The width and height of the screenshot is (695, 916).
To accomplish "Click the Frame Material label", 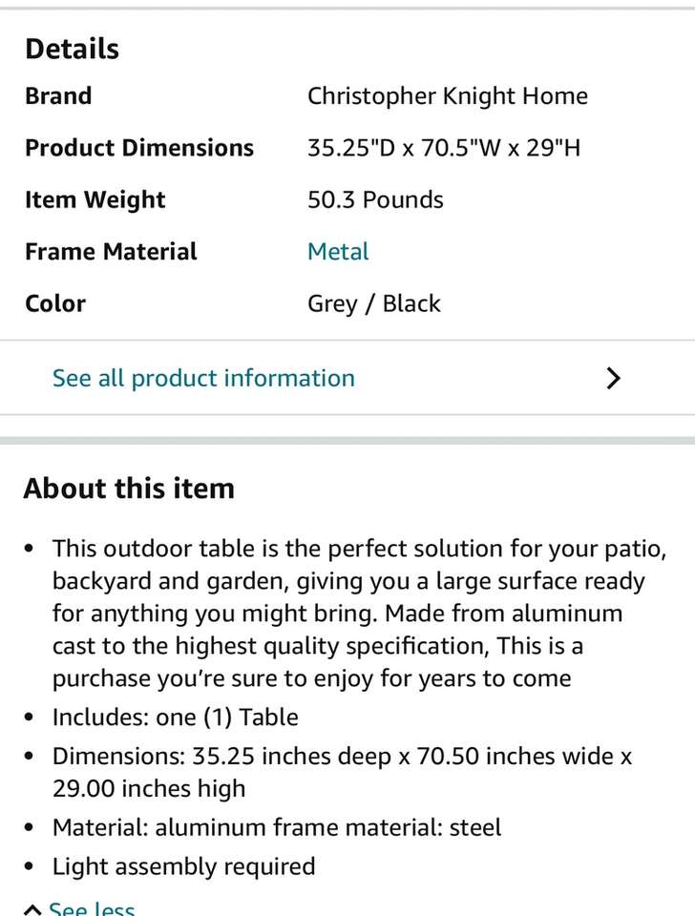I will [111, 252].
